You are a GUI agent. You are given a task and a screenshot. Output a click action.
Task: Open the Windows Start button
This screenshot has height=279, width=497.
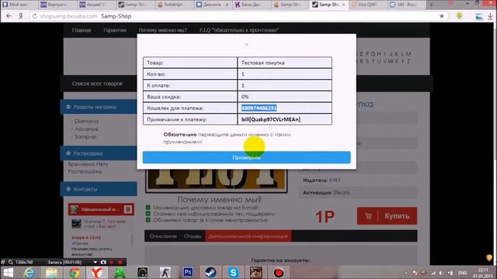(x=9, y=273)
